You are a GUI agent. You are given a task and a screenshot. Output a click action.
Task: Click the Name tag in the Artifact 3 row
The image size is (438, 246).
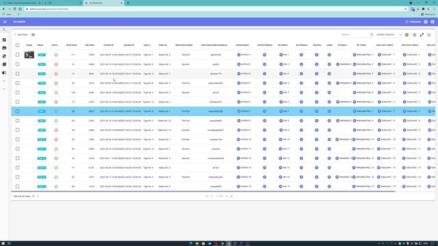42,74
